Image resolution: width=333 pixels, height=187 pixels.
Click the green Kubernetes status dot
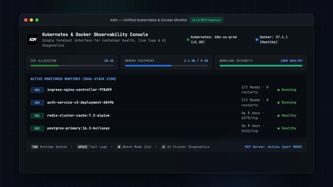188,40
